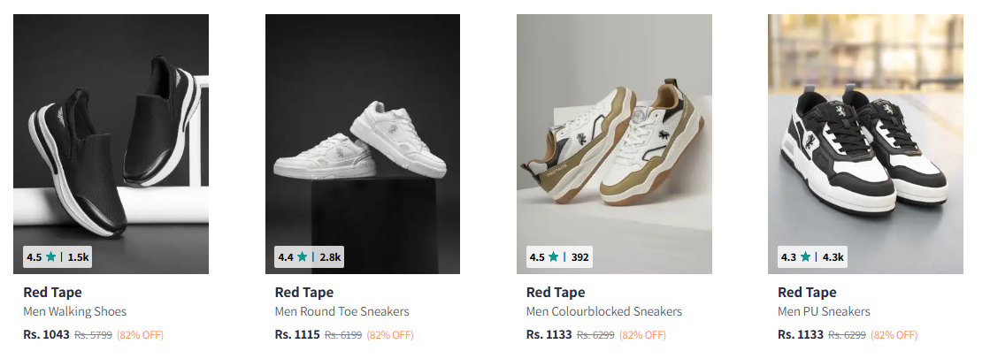Open the black walking shoes product image
Screen dimensions: 990x359
click(x=111, y=133)
